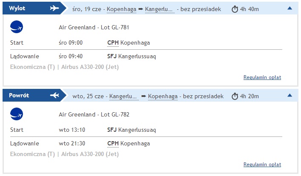The image size is (301, 176).
Task: Click CPH airport code in return Lądowanie row
Action: tap(113, 143)
